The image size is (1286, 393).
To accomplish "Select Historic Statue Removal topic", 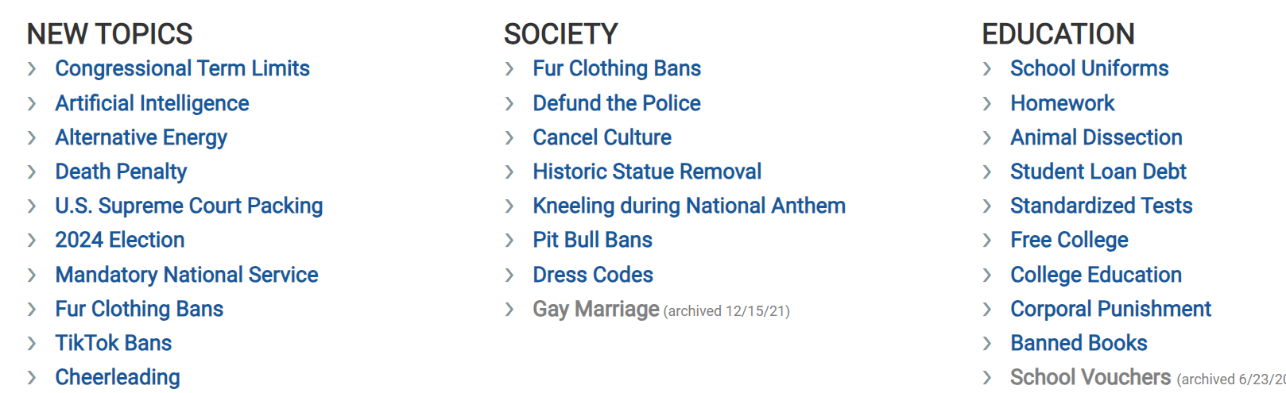I will (647, 171).
